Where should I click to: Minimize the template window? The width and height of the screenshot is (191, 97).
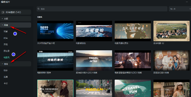tap(187, 2)
